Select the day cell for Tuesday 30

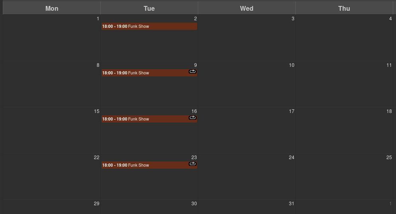point(149,207)
